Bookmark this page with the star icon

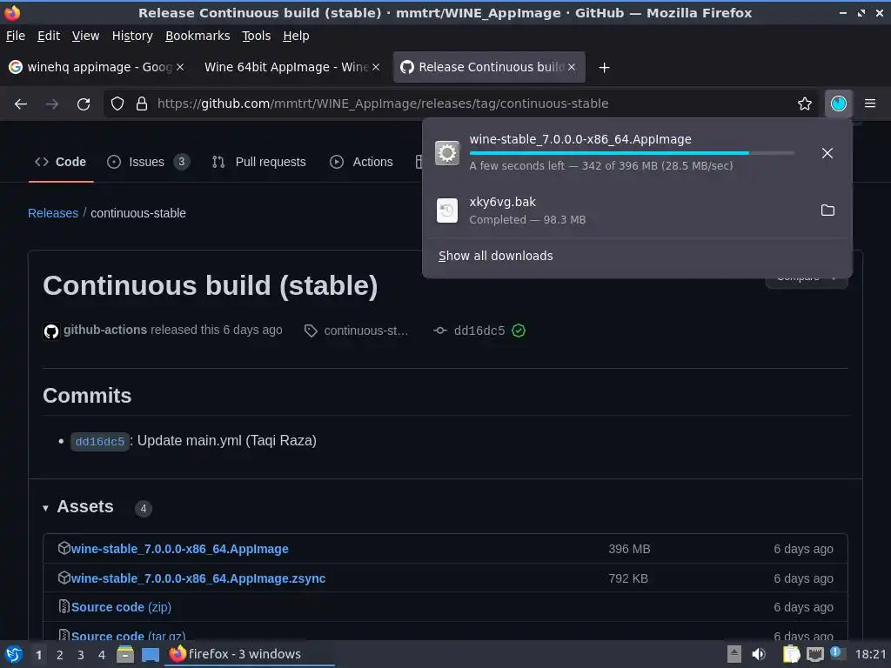point(805,104)
